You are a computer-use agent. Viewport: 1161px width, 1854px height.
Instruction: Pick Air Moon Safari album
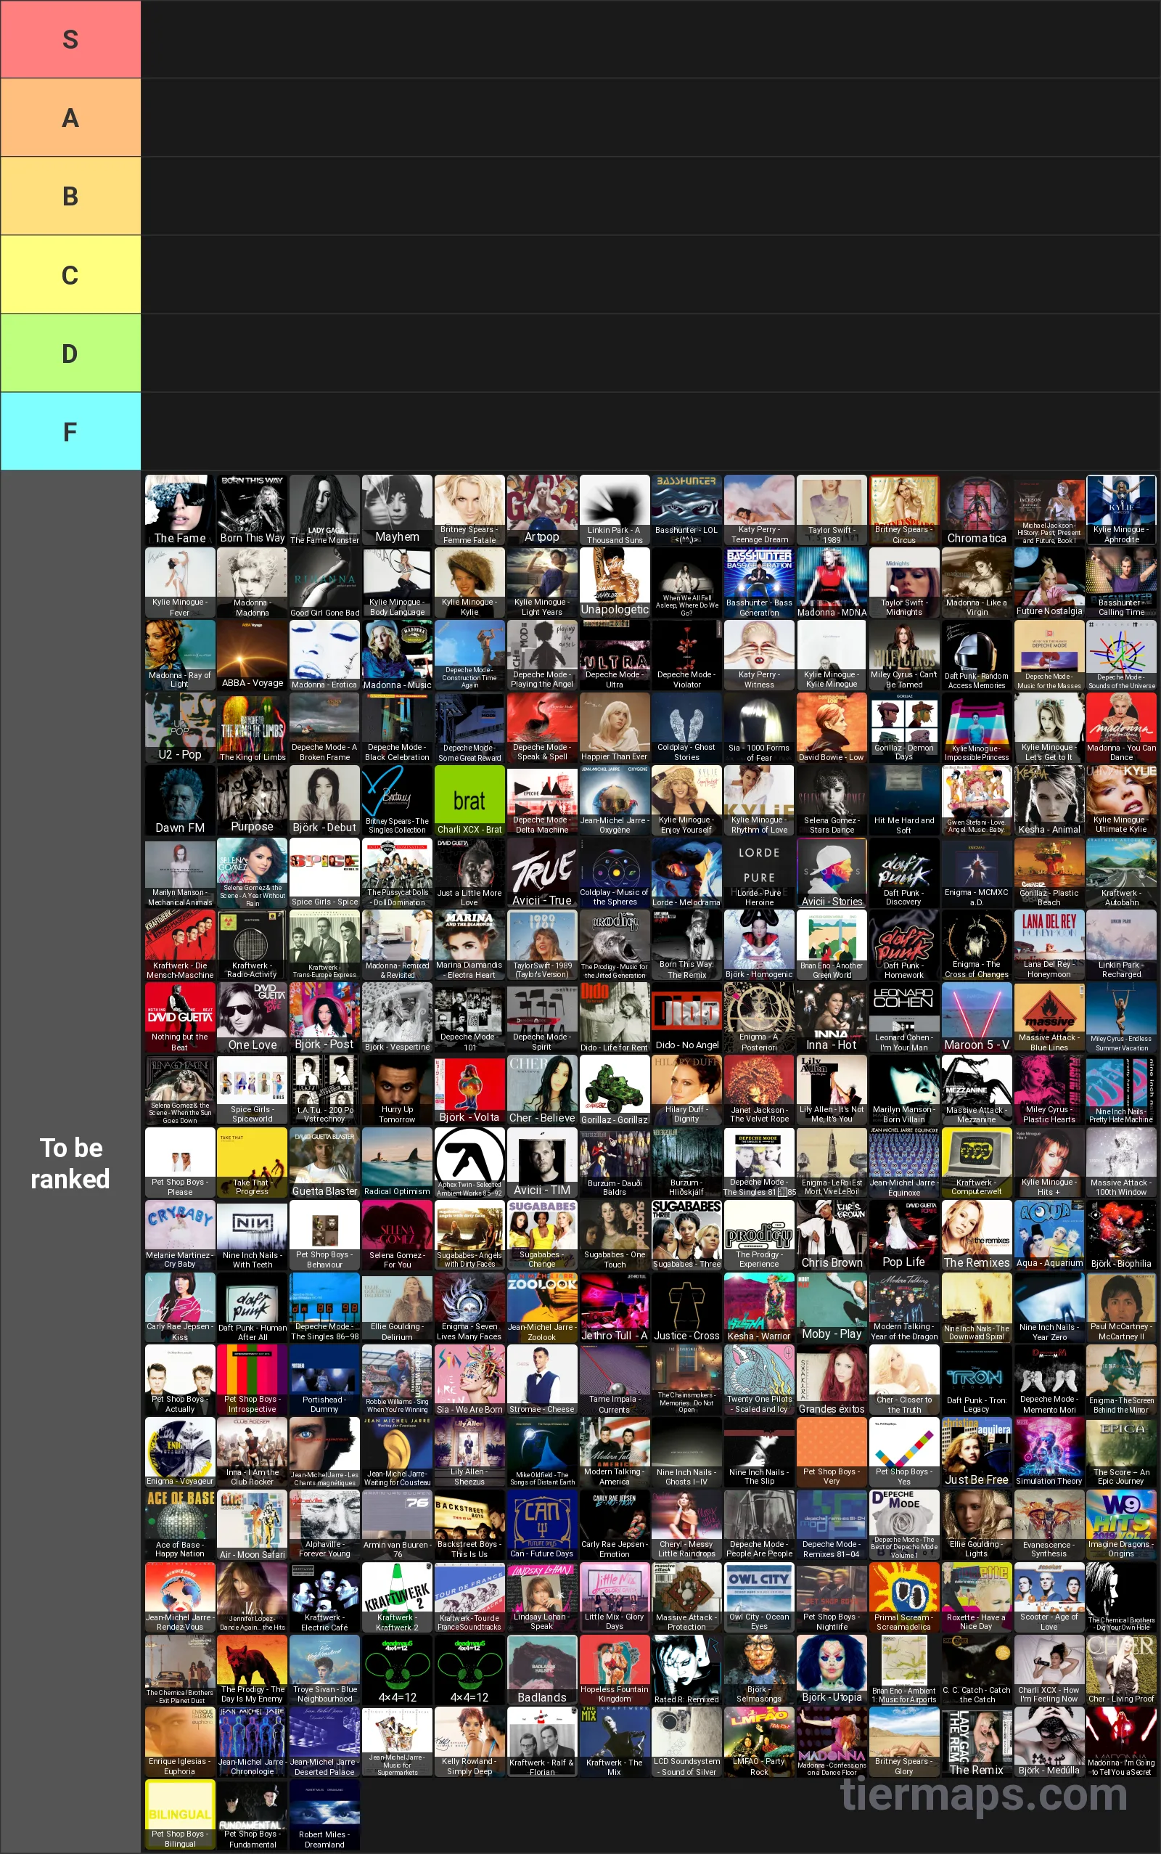point(252,1524)
